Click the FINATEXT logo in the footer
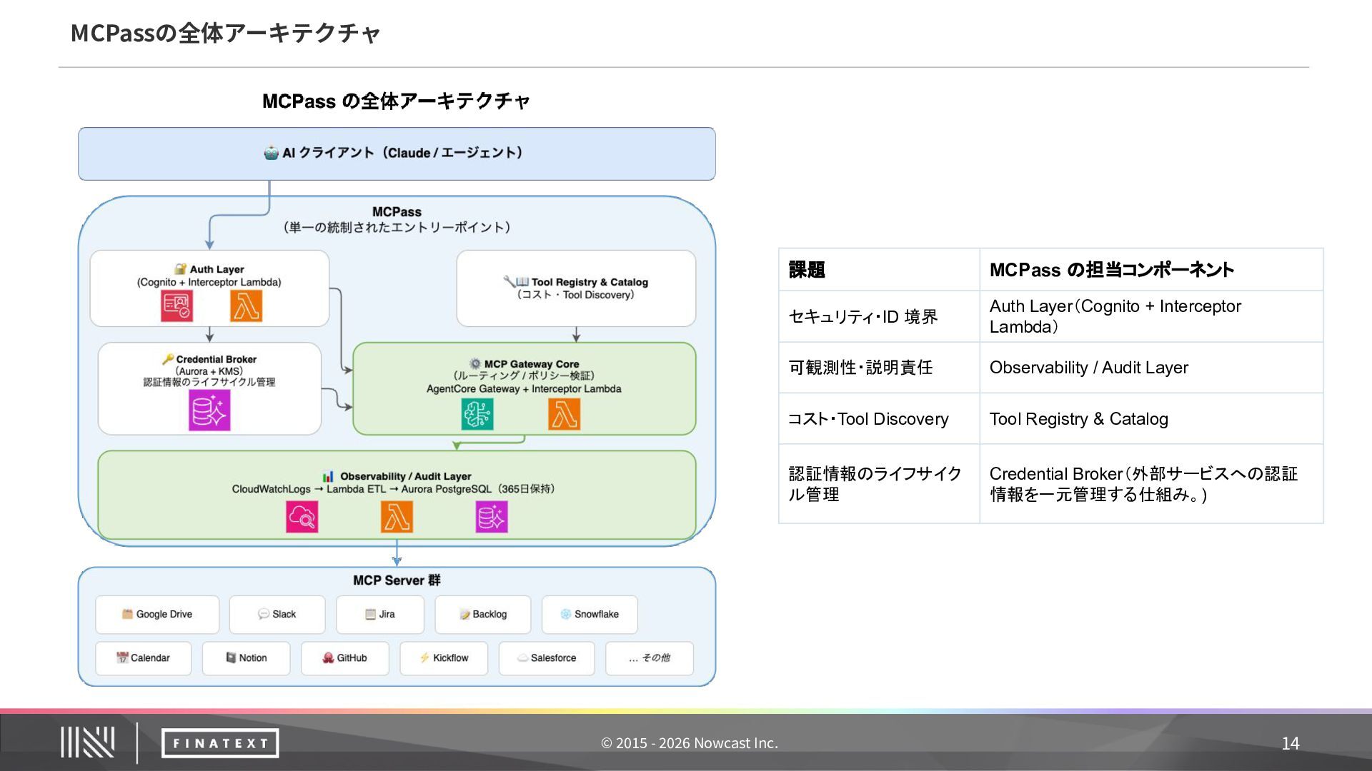1372x771 pixels. tap(220, 743)
